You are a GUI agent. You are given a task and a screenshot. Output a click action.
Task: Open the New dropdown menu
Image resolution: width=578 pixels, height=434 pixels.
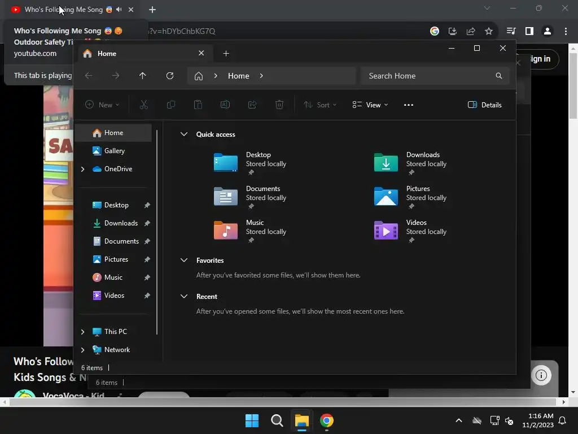click(103, 105)
